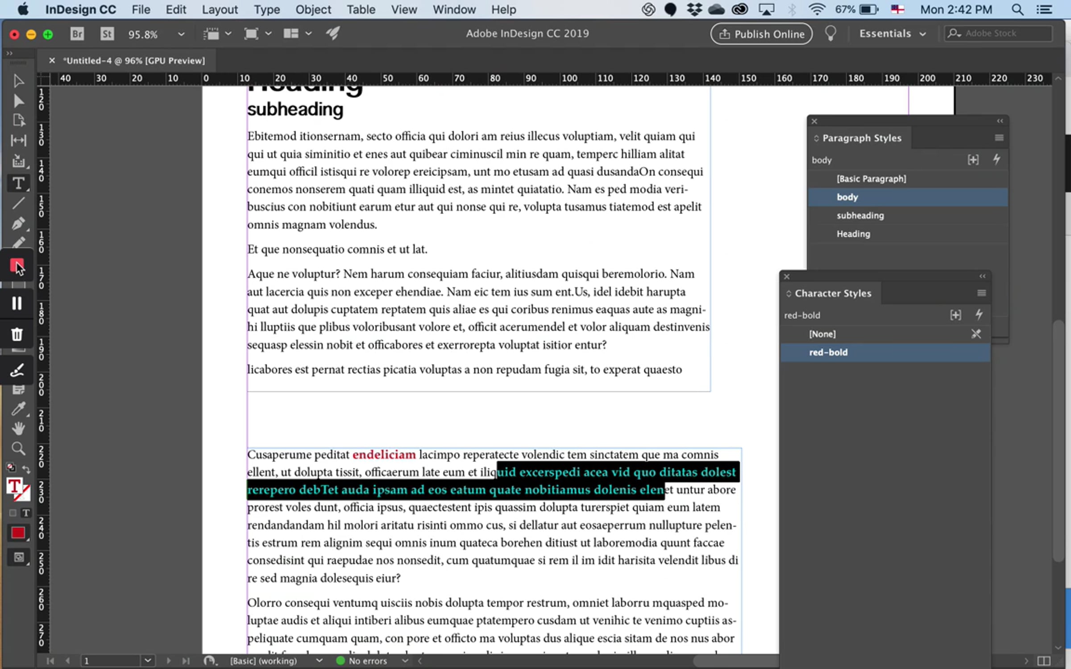Create new paragraph style group icon
This screenshot has height=669, width=1071.
coord(973,160)
